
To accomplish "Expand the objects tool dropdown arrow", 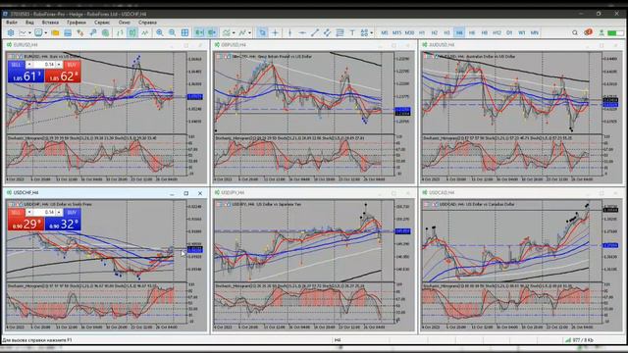I will [x=372, y=32].
